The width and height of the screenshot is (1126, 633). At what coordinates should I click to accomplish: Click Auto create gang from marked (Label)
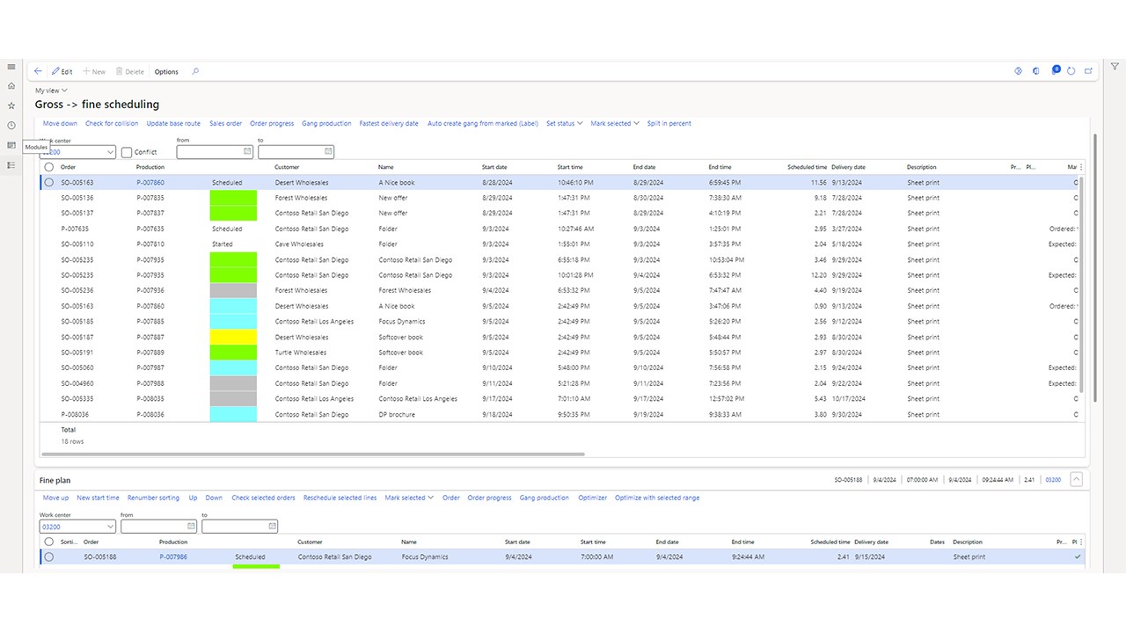coord(483,123)
